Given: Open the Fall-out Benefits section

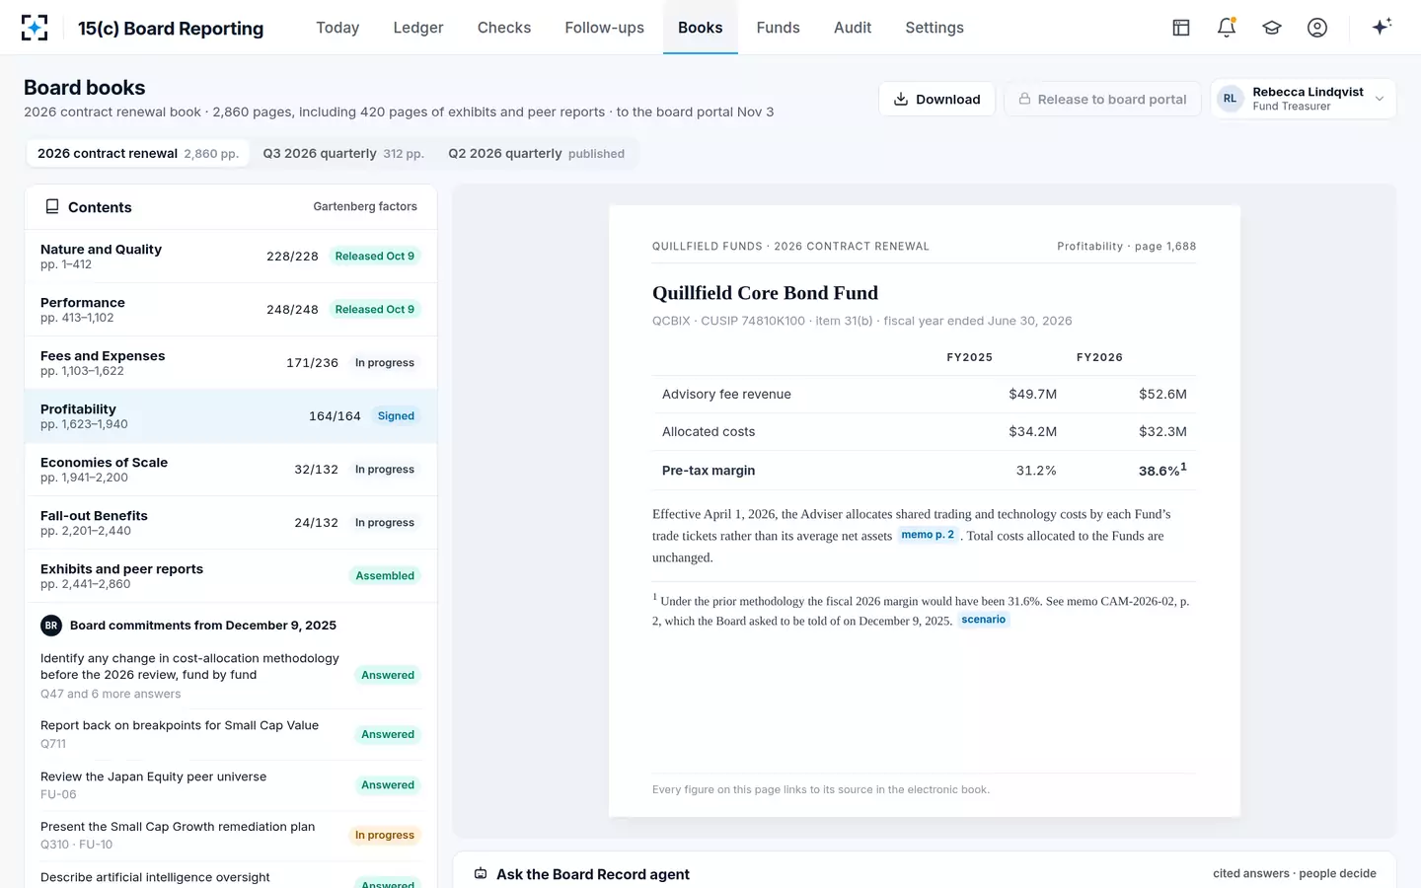Looking at the screenshot, I should (231, 523).
